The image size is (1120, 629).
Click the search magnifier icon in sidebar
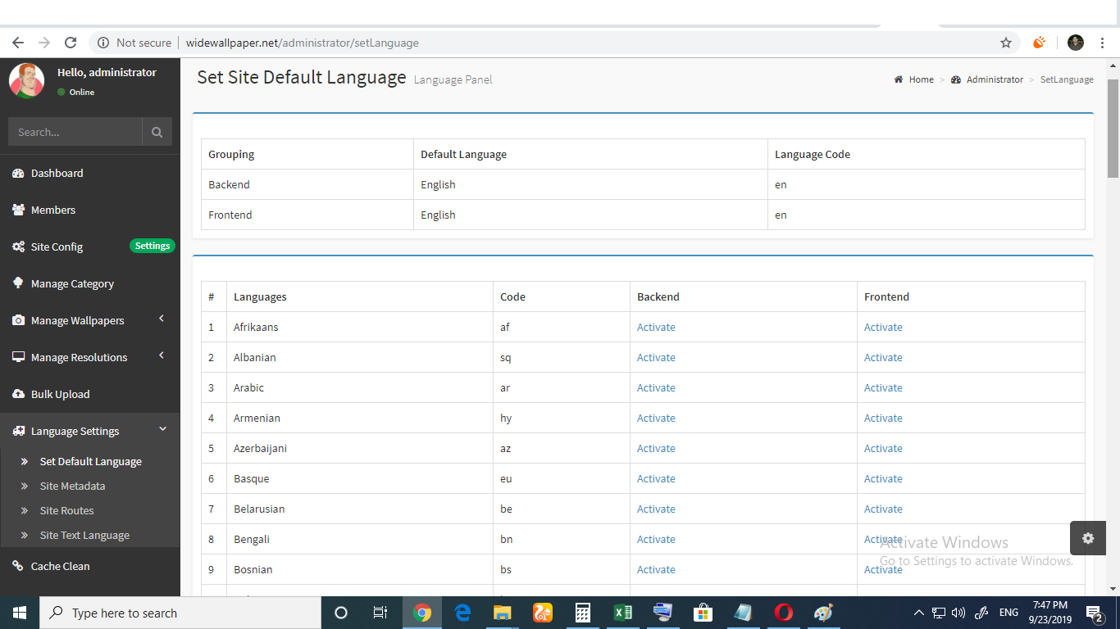tap(157, 132)
